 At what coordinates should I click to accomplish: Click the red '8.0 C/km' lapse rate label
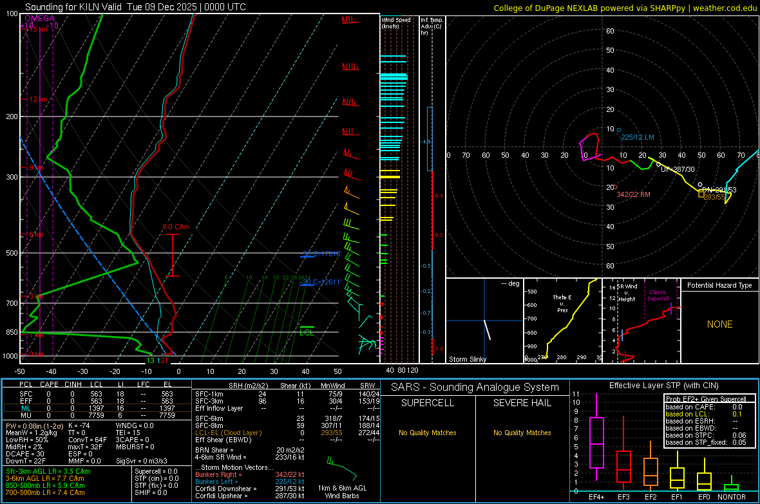click(176, 227)
